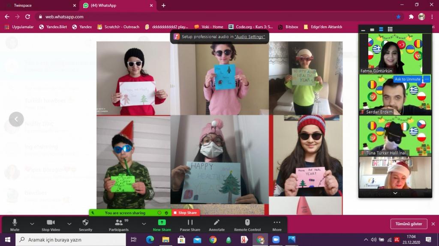
Task: Open the Participants panel
Action: pyautogui.click(x=118, y=225)
